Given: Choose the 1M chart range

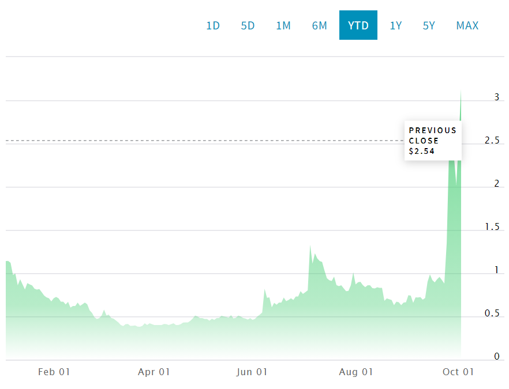Looking at the screenshot, I should coord(283,25).
